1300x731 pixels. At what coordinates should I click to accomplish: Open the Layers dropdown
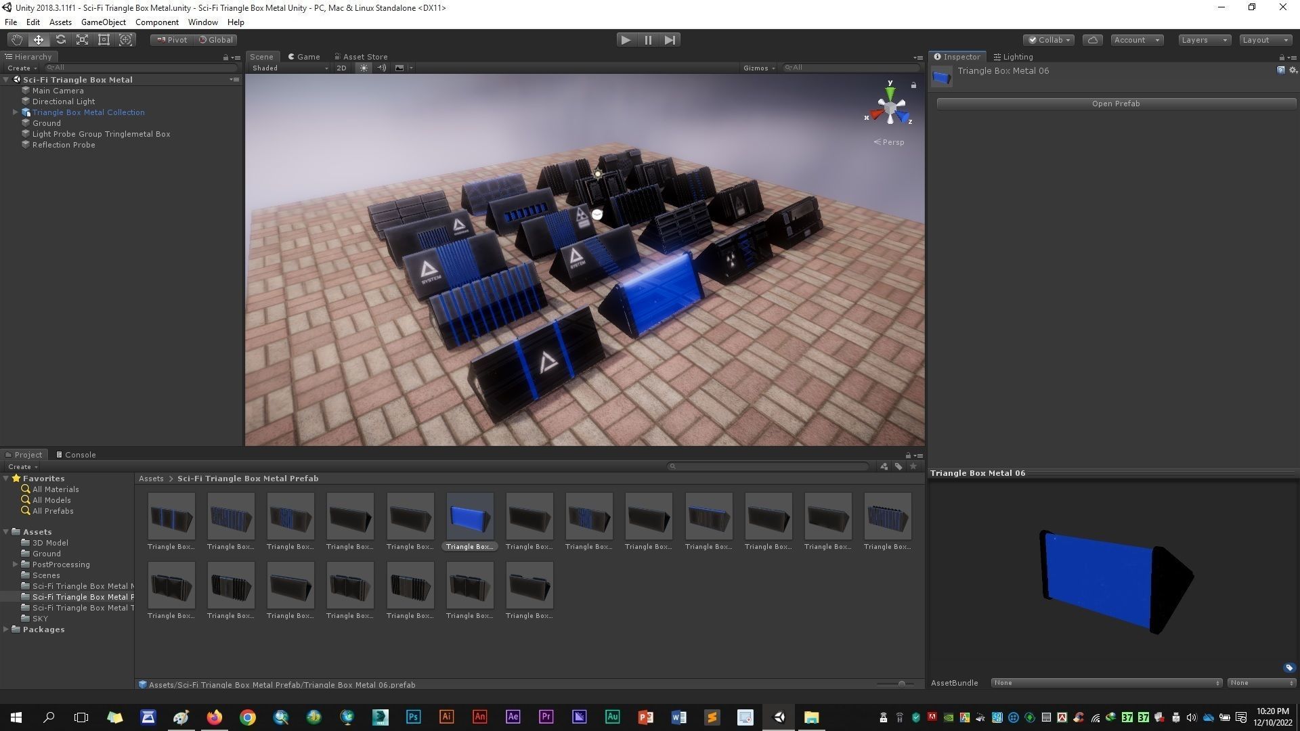pos(1204,40)
